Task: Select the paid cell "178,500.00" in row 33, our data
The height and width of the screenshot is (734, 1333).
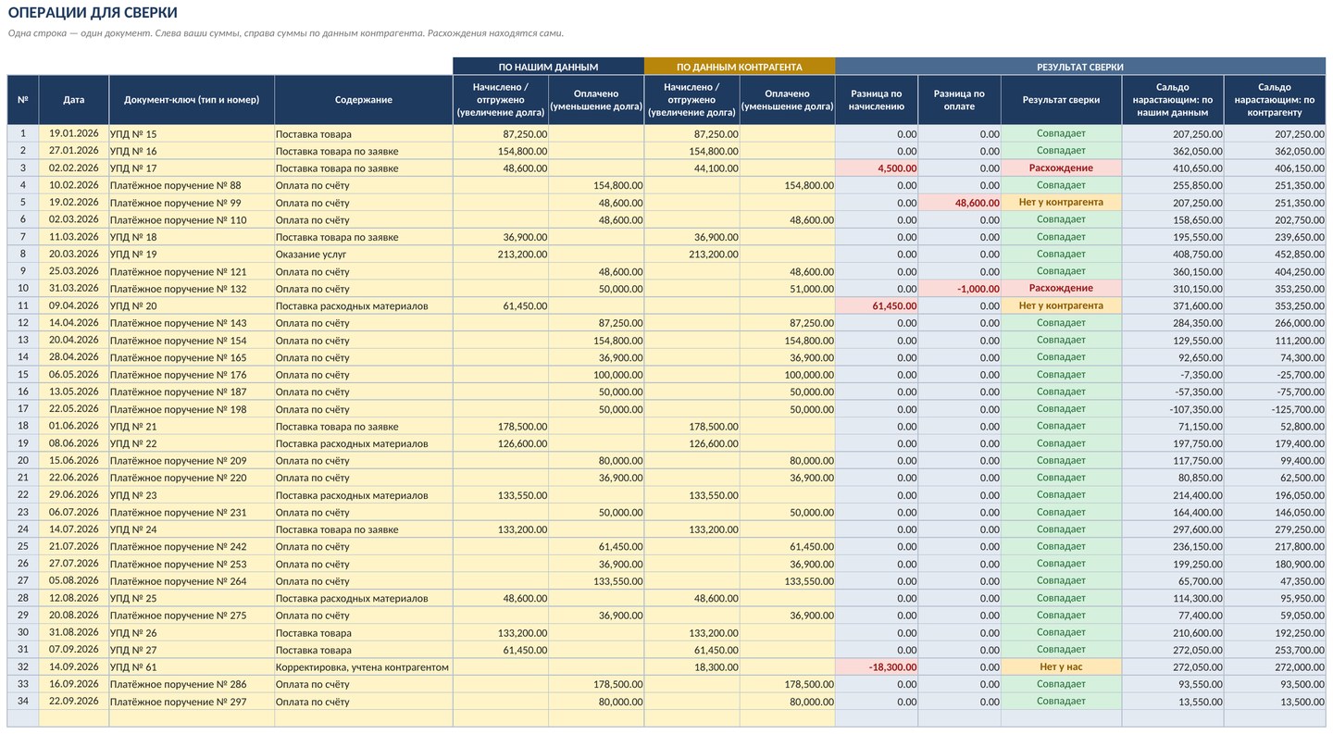Action: click(596, 684)
